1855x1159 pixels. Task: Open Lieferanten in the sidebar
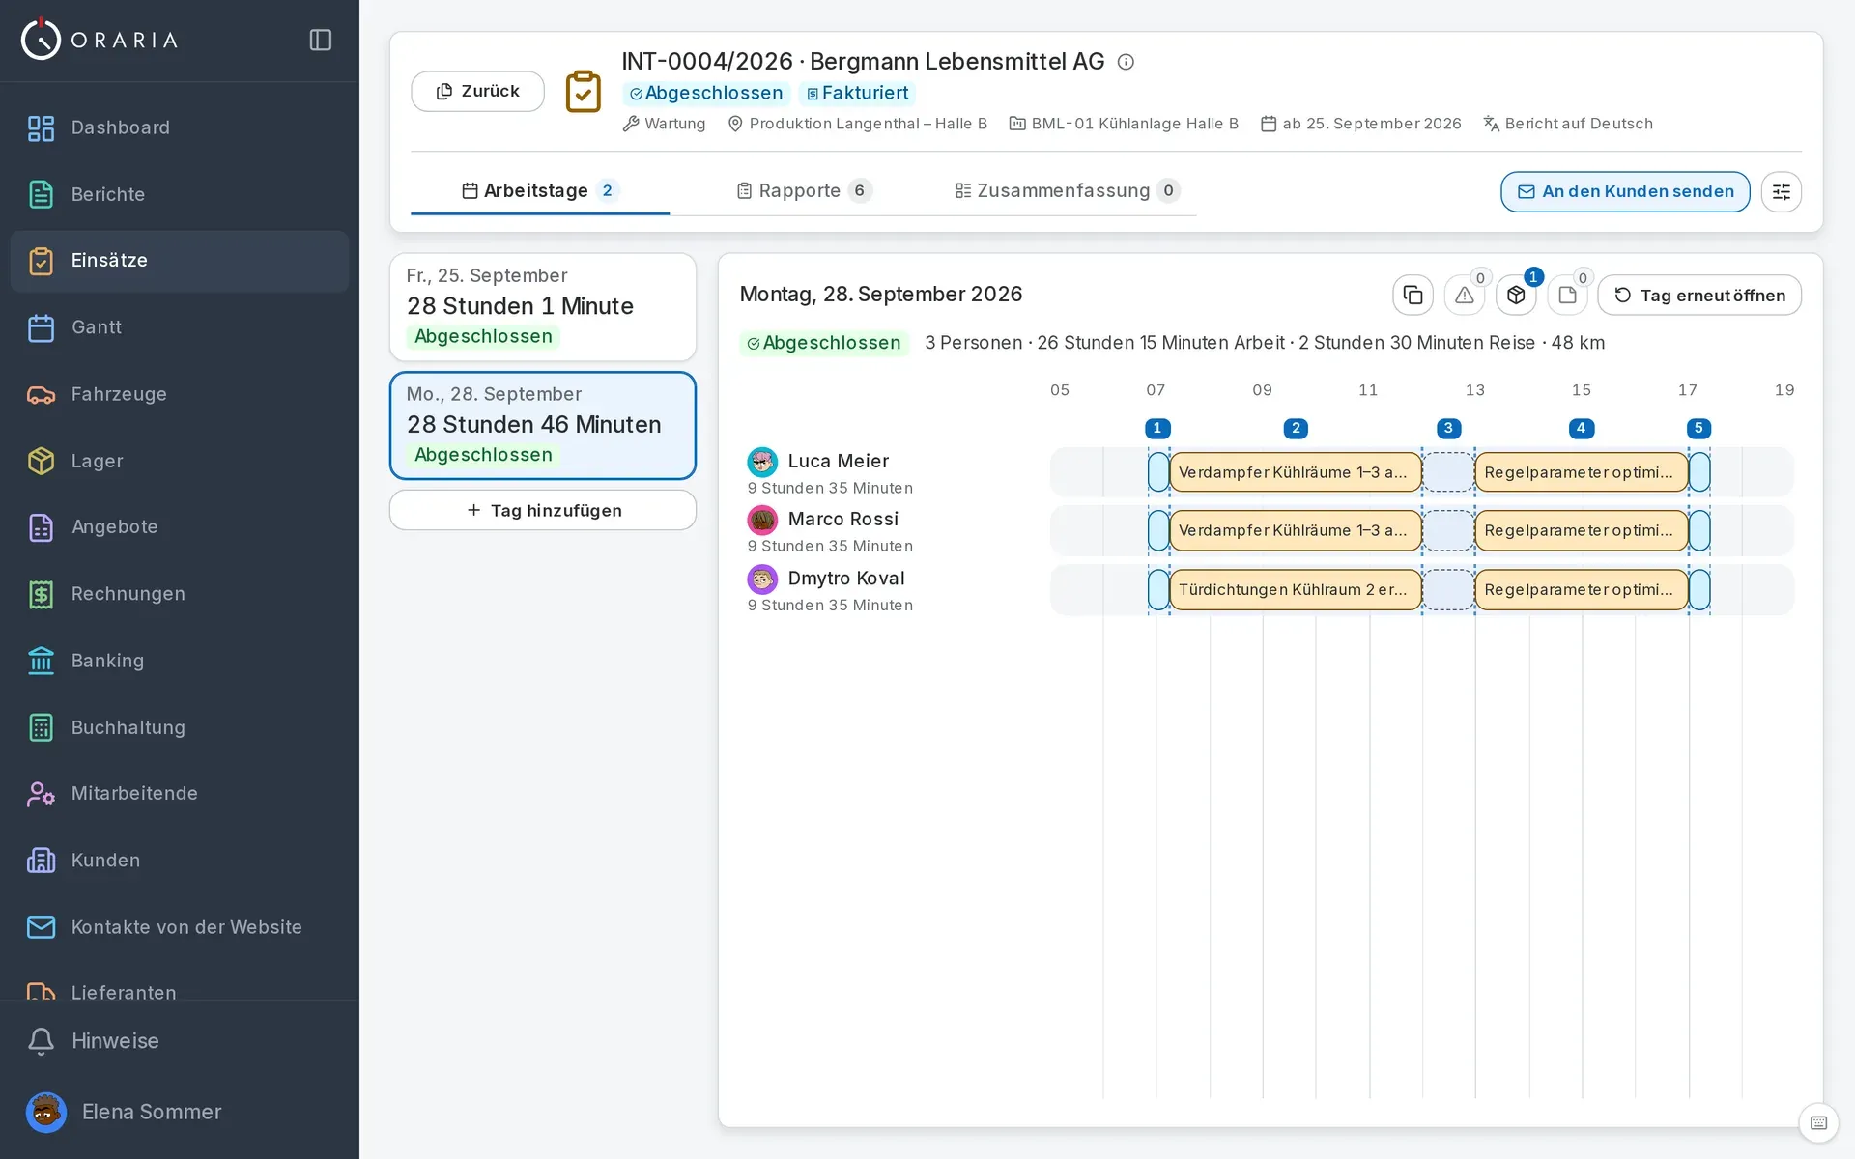tap(180, 991)
